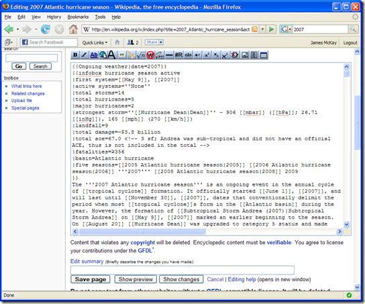Open the verifiable link
Screen dimensions: 365x304
[x=279, y=242]
